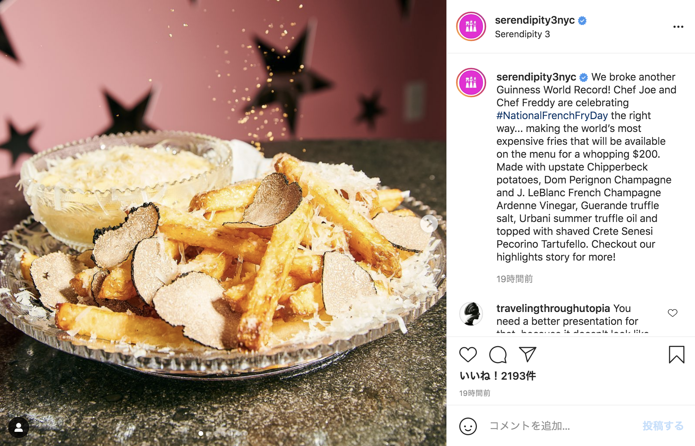Open comments via the speech bubble icon
695x446 pixels.
coord(498,355)
